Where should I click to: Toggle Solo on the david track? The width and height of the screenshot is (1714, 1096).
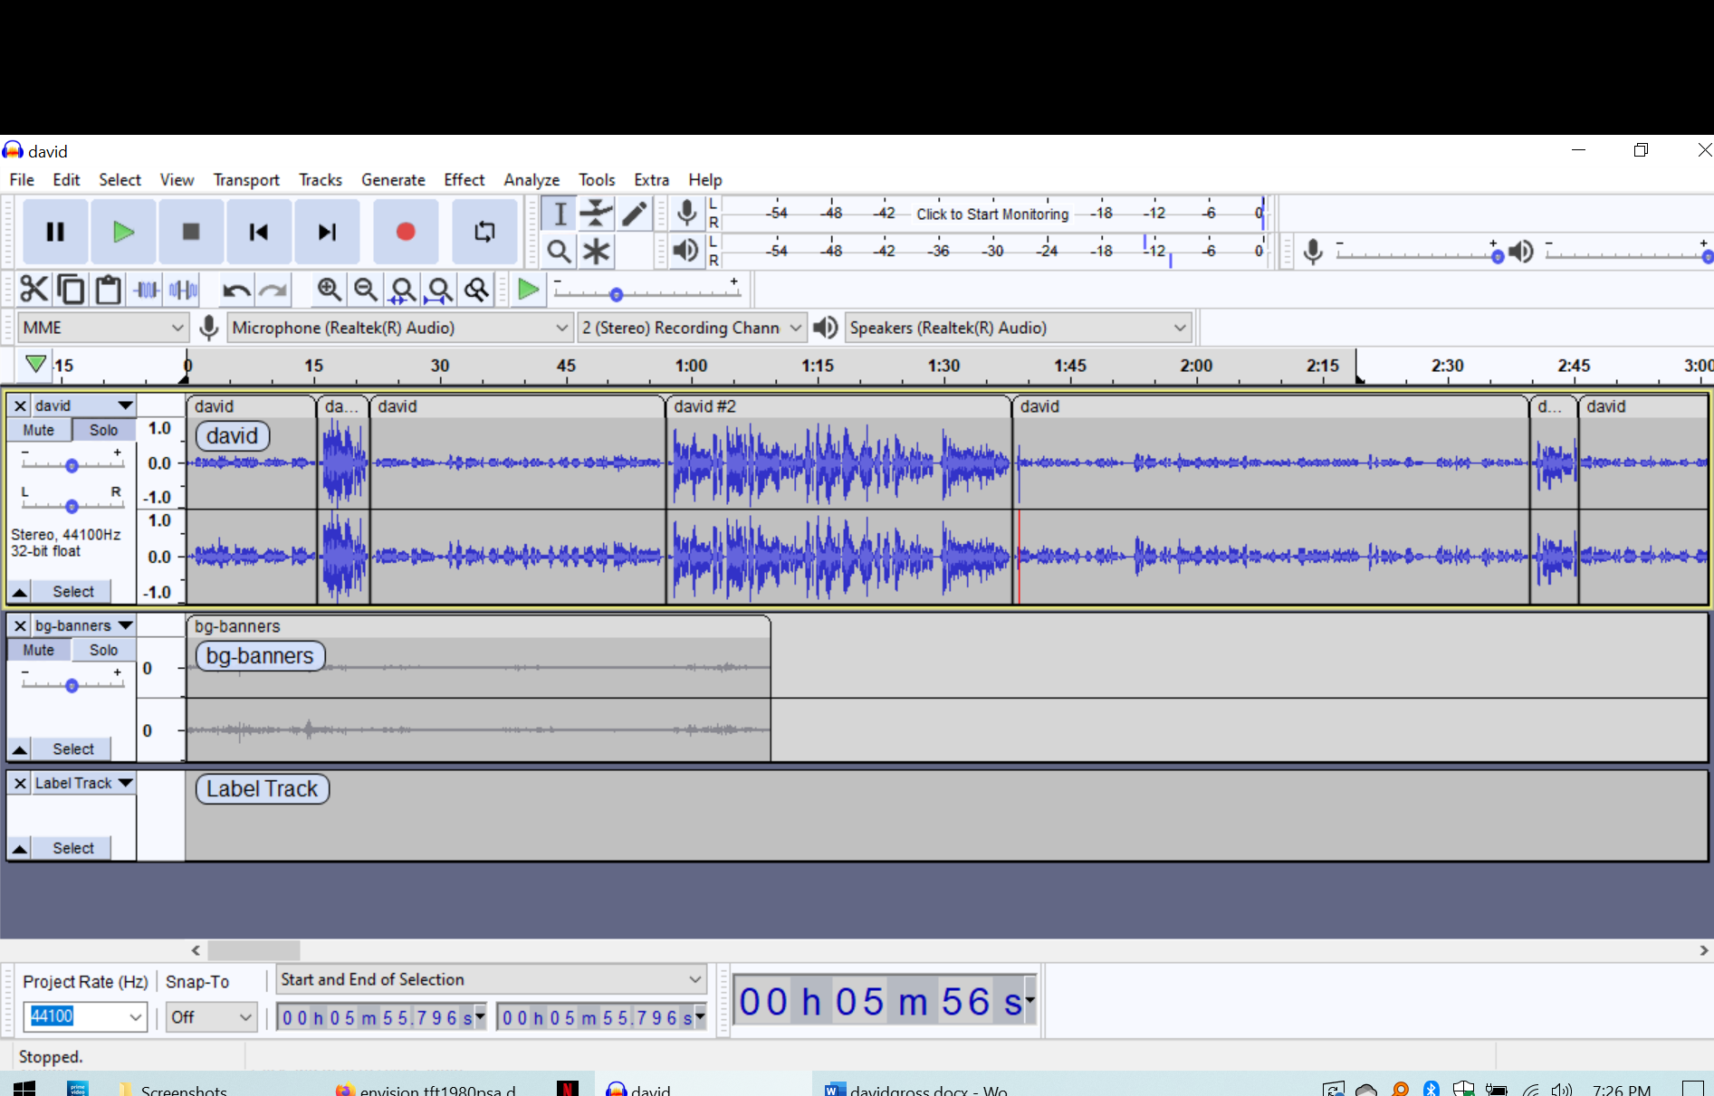[x=103, y=430]
